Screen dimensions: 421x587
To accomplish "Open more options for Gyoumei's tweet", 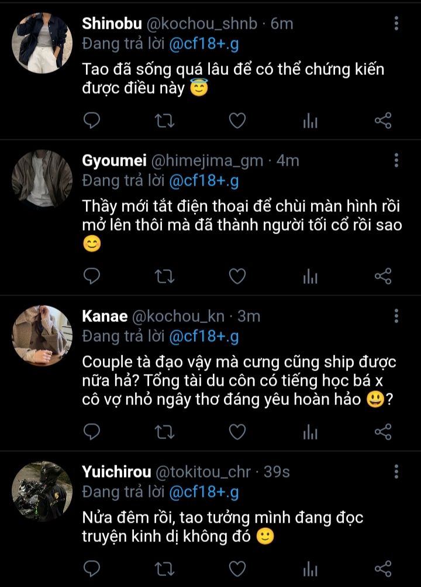I will 396,160.
